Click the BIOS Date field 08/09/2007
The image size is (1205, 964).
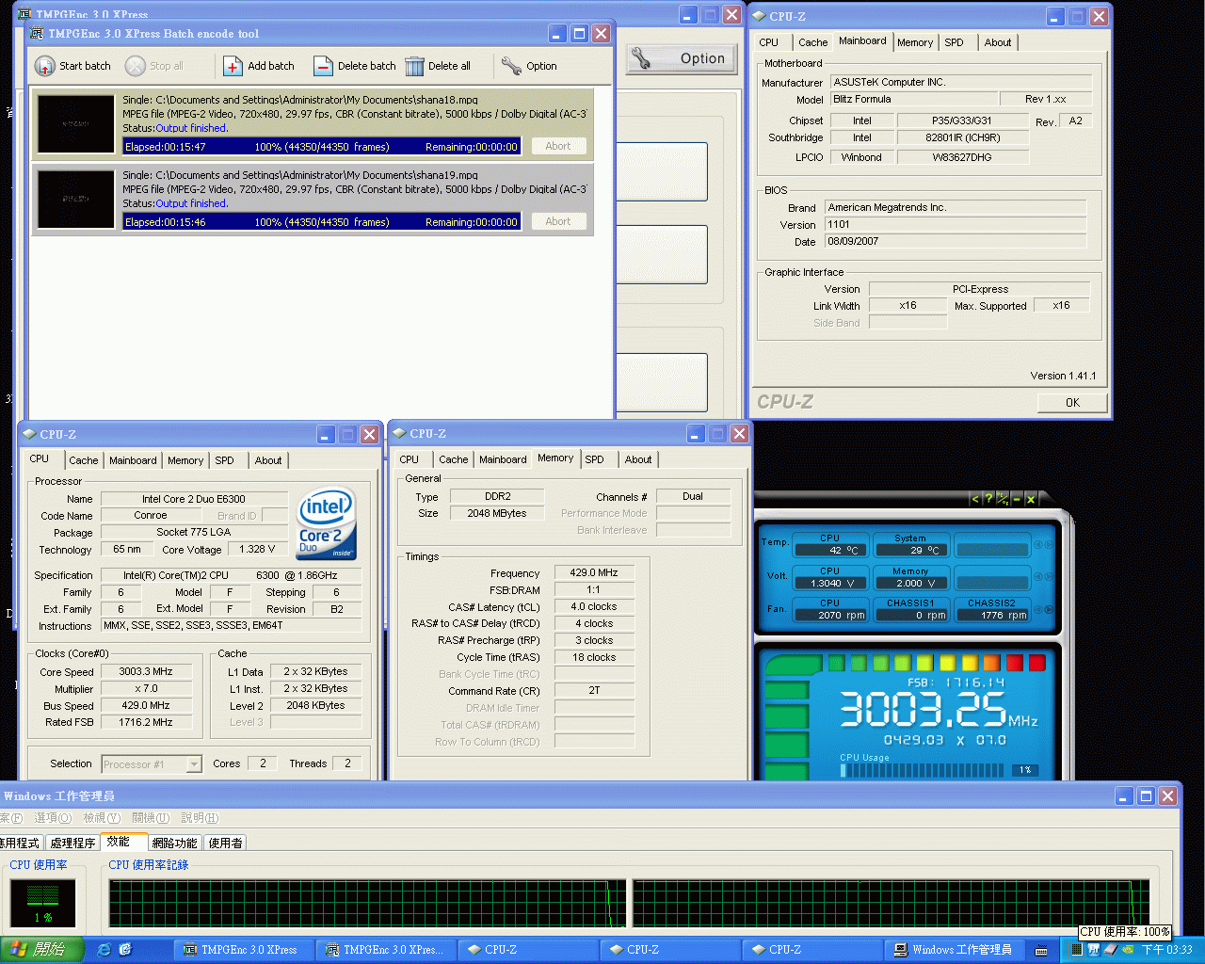coord(956,241)
